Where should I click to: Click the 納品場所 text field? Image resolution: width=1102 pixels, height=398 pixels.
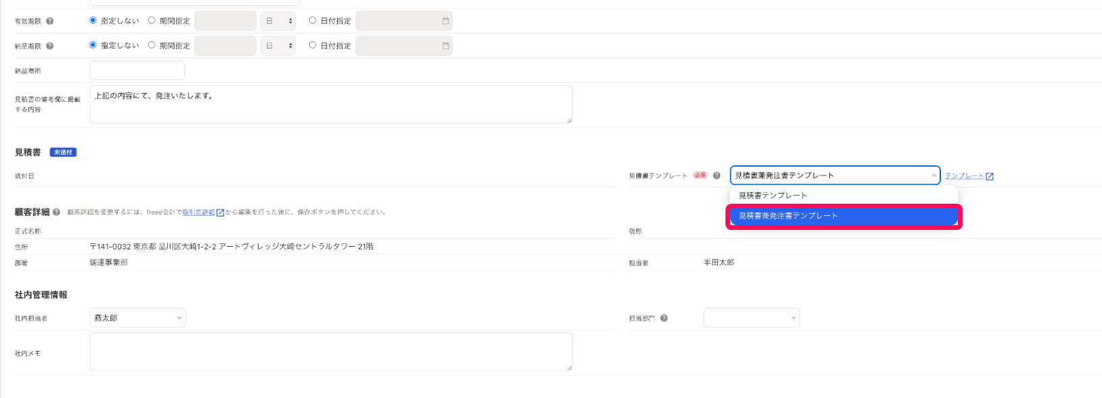click(137, 71)
